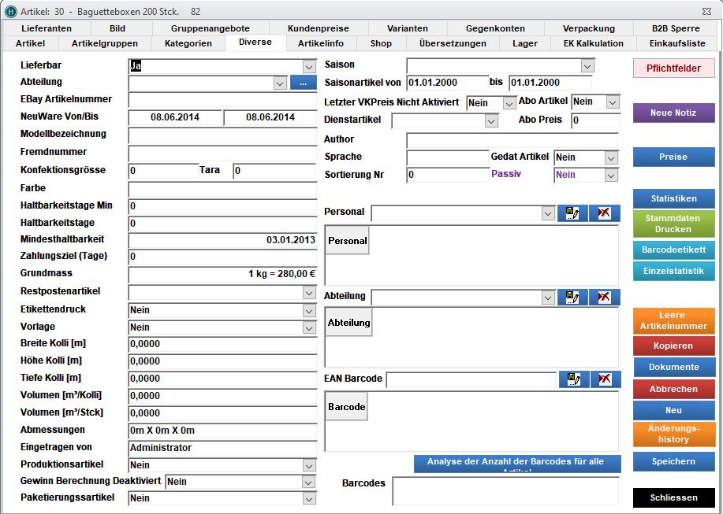Open the Lieferbar dropdown

coord(309,67)
